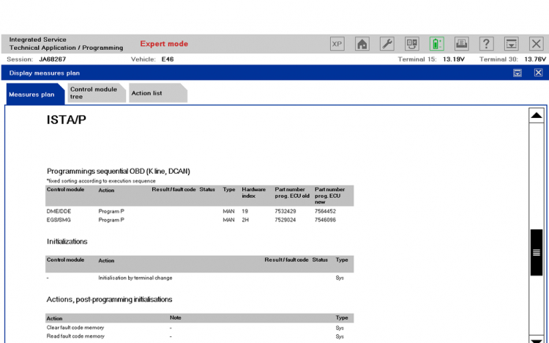Screen dimensions: 549x343
Task: Select the DME/DDE control module row
Action: (x=200, y=211)
